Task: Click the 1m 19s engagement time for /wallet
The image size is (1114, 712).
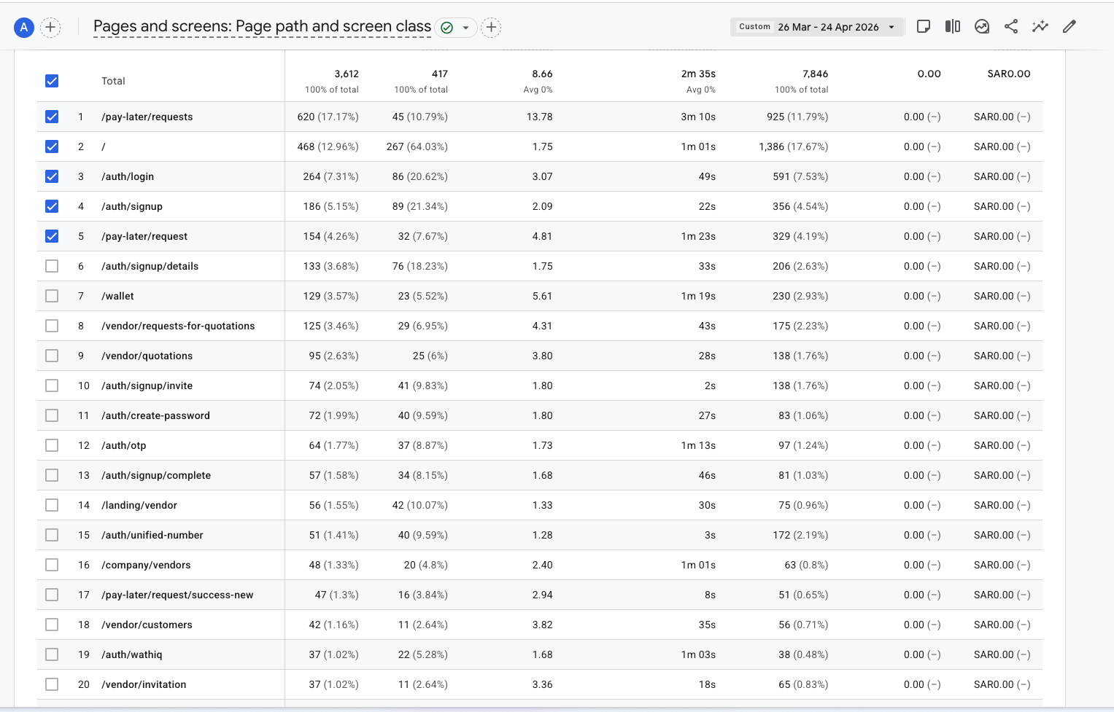Action: (x=698, y=296)
